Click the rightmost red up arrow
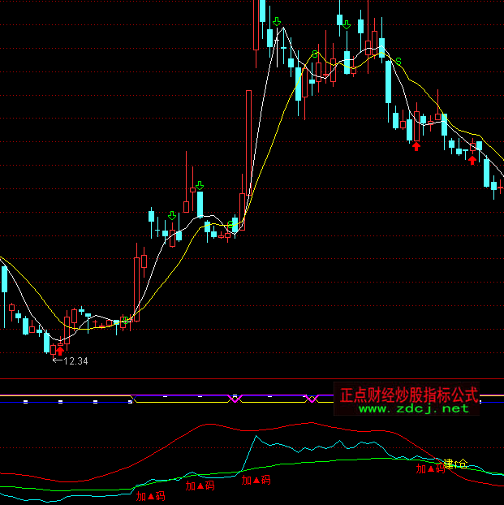 [x=472, y=160]
